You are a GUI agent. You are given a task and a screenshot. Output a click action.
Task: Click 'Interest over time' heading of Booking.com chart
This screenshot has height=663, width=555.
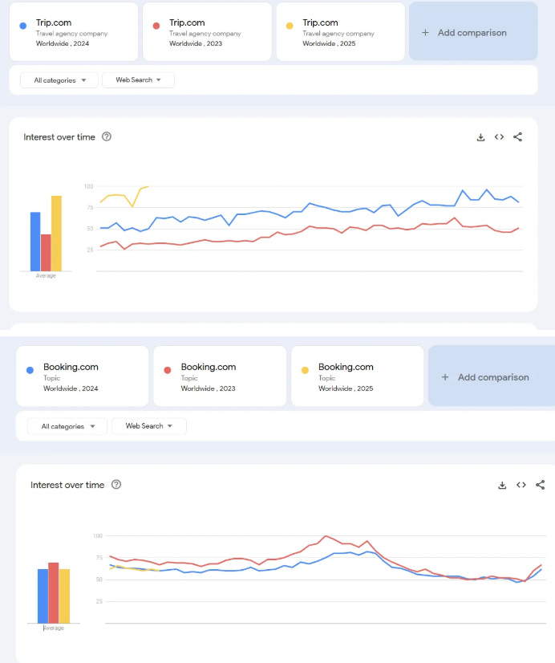67,485
